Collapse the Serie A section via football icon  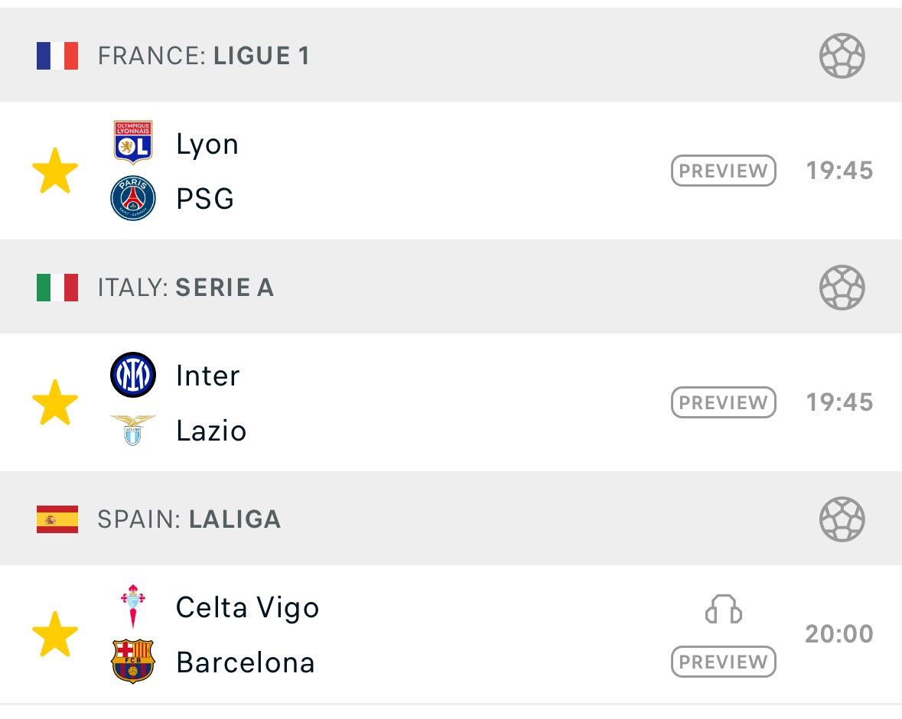(842, 288)
